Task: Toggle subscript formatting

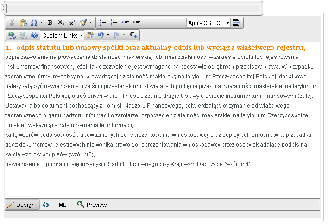Action: tap(61, 23)
